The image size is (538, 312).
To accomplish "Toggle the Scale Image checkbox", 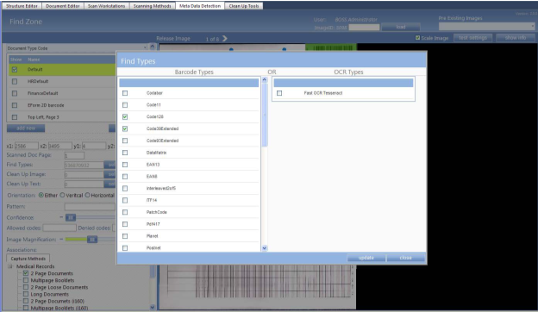I will (x=417, y=38).
